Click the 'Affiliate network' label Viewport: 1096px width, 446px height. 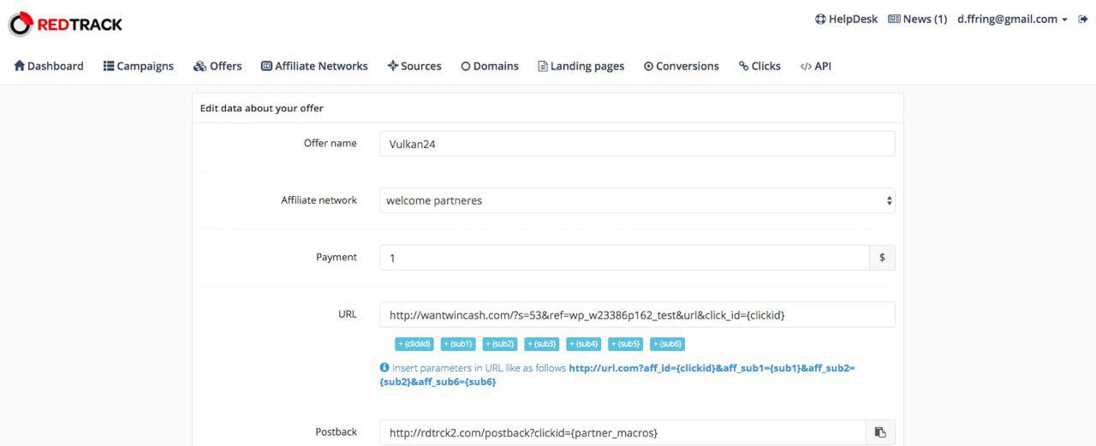319,200
